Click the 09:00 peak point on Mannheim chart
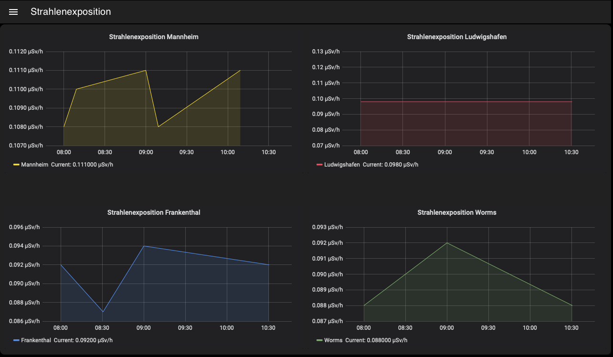 point(146,70)
